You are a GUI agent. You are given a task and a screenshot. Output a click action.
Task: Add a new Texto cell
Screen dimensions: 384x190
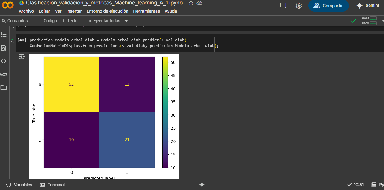click(70, 21)
